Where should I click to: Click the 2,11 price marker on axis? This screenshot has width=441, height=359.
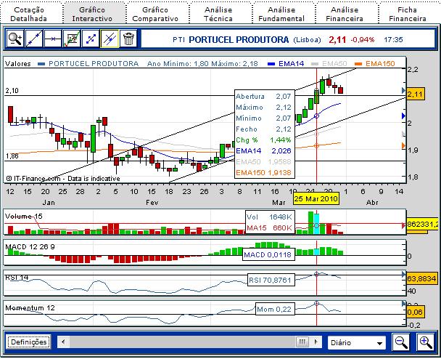click(x=416, y=94)
